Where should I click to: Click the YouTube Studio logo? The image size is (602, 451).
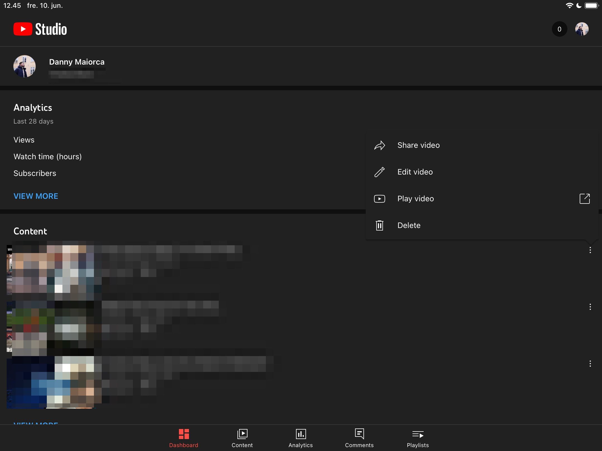coord(40,29)
